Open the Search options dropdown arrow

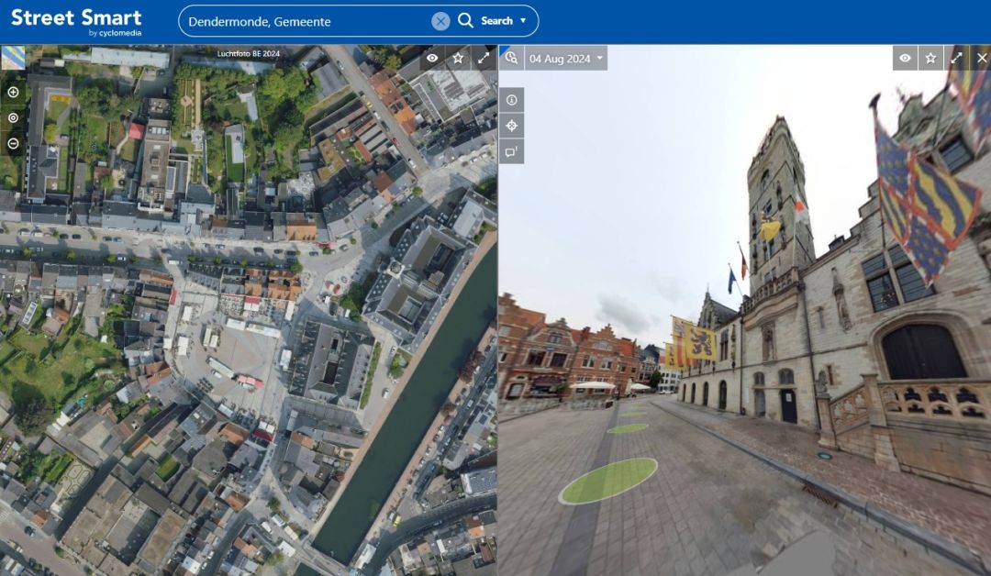click(x=523, y=21)
